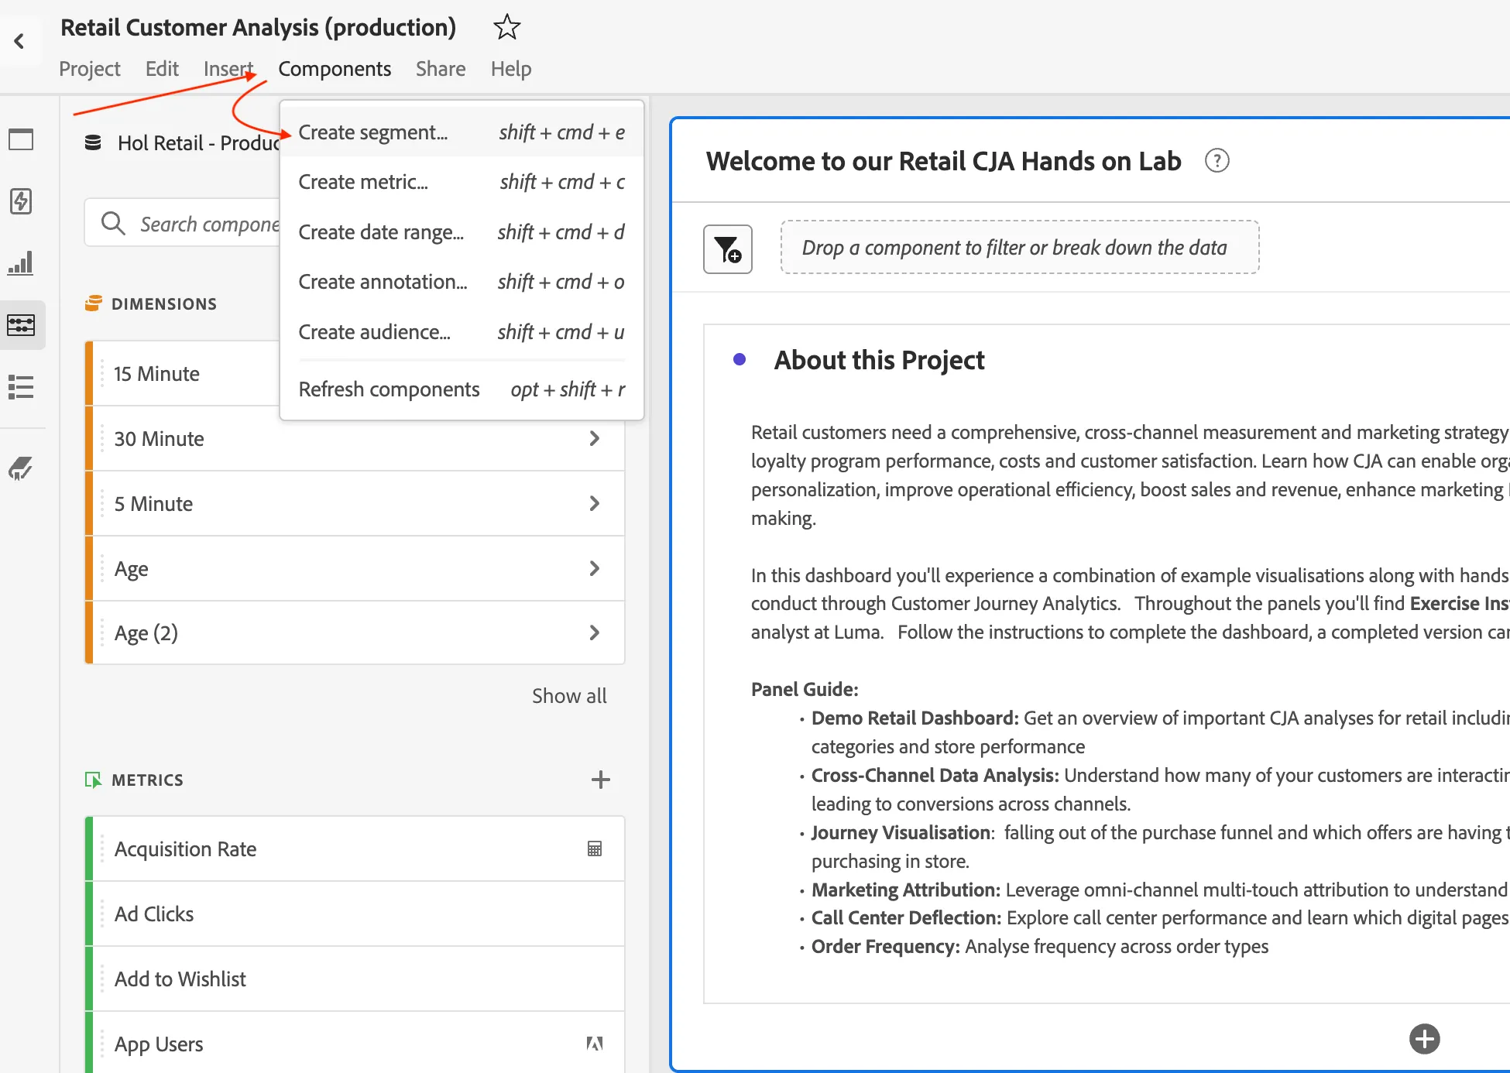
Task: Open help icon beside the panel title
Action: (x=1217, y=161)
